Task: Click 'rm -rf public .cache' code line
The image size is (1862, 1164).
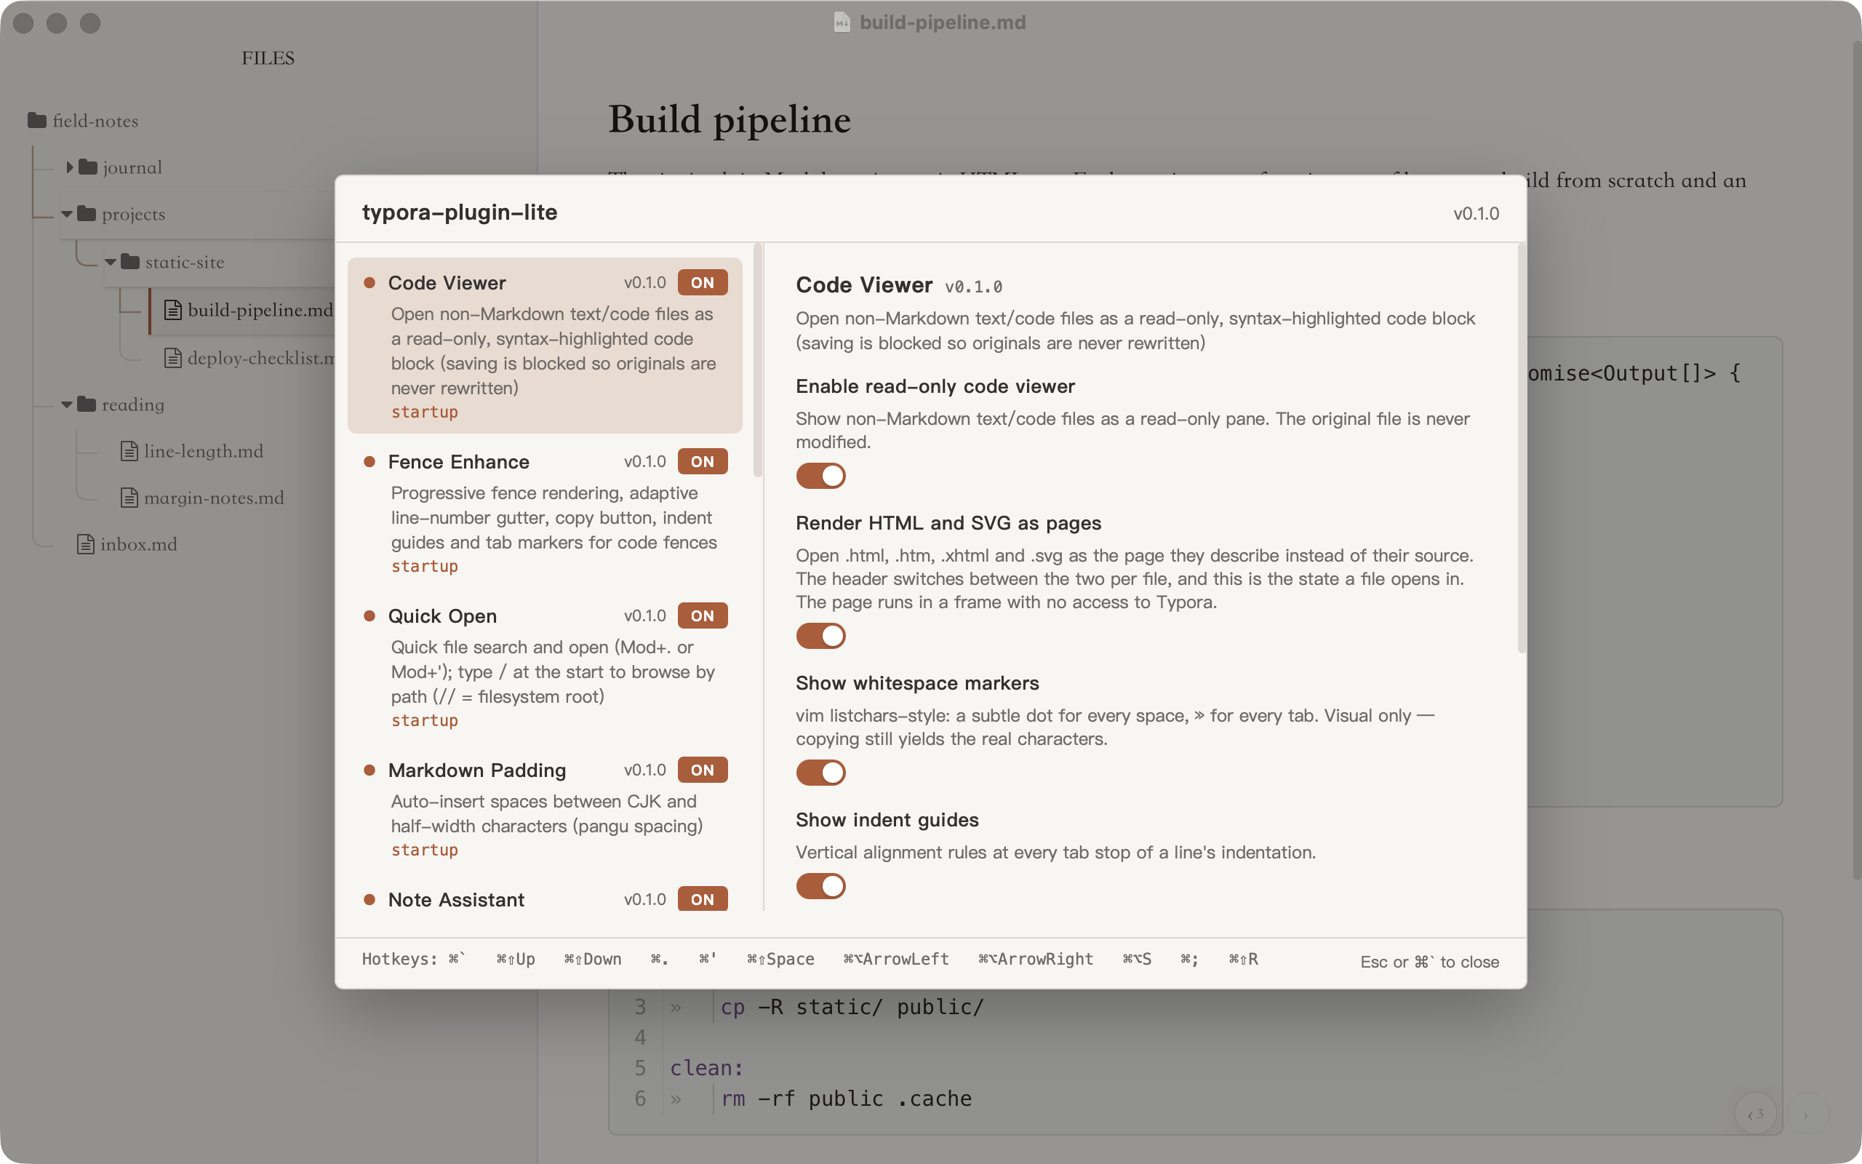Action: coord(847,1099)
